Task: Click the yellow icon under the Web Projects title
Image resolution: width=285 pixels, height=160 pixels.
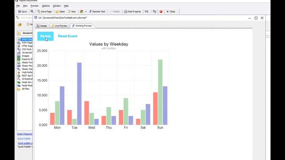Action: tap(20, 24)
